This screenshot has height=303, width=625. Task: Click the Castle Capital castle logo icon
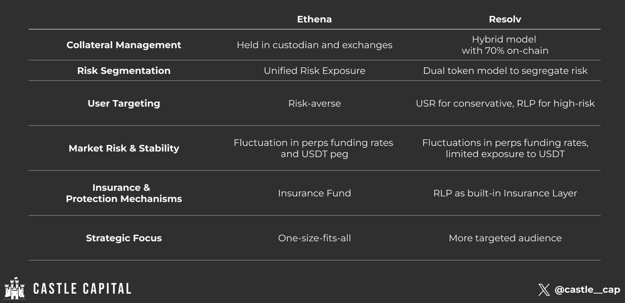pos(15,288)
